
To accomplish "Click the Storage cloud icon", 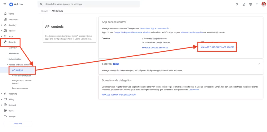I will [x=5, y=116].
